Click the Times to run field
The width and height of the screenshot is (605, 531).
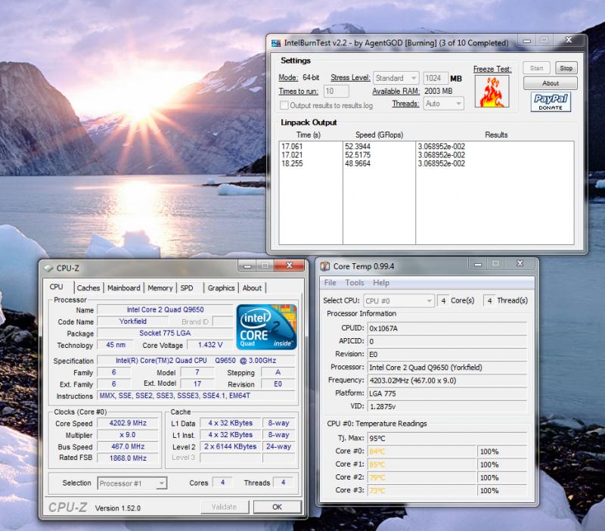[337, 91]
